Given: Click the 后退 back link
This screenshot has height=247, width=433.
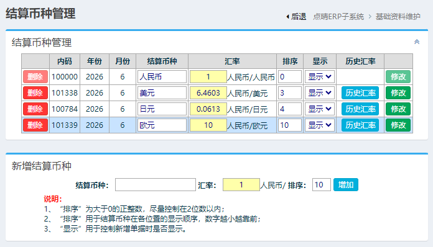Looking at the screenshot, I should pos(296,17).
